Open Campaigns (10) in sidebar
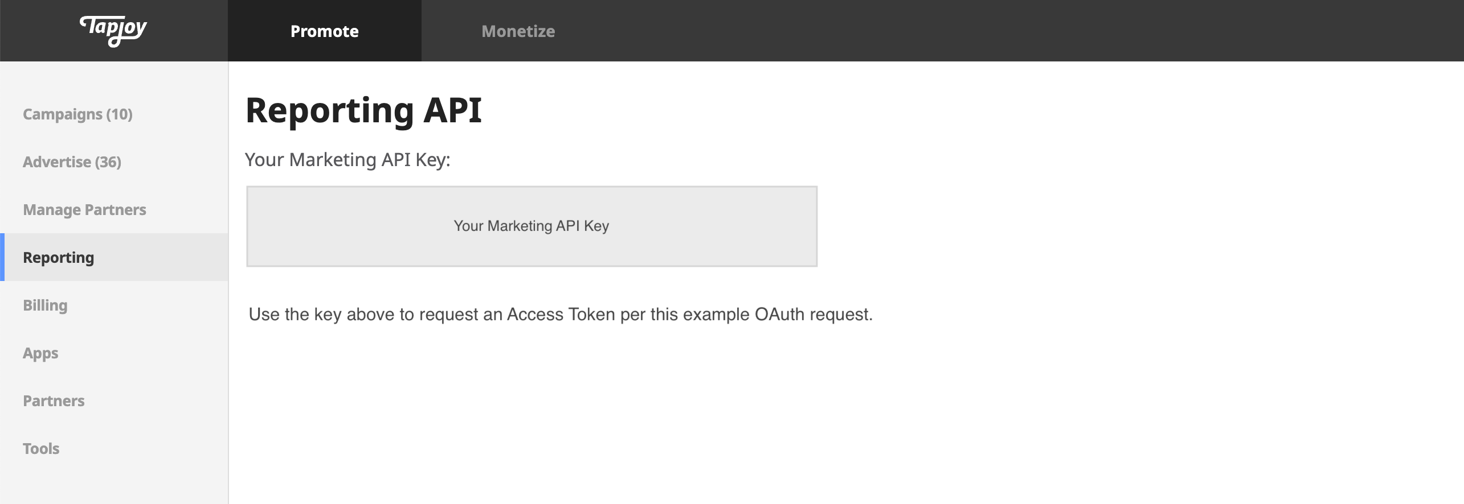The height and width of the screenshot is (504, 1464). (x=77, y=114)
